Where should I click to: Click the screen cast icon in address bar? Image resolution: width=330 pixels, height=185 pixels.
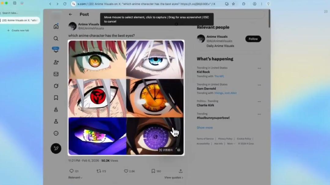[x=227, y=4]
